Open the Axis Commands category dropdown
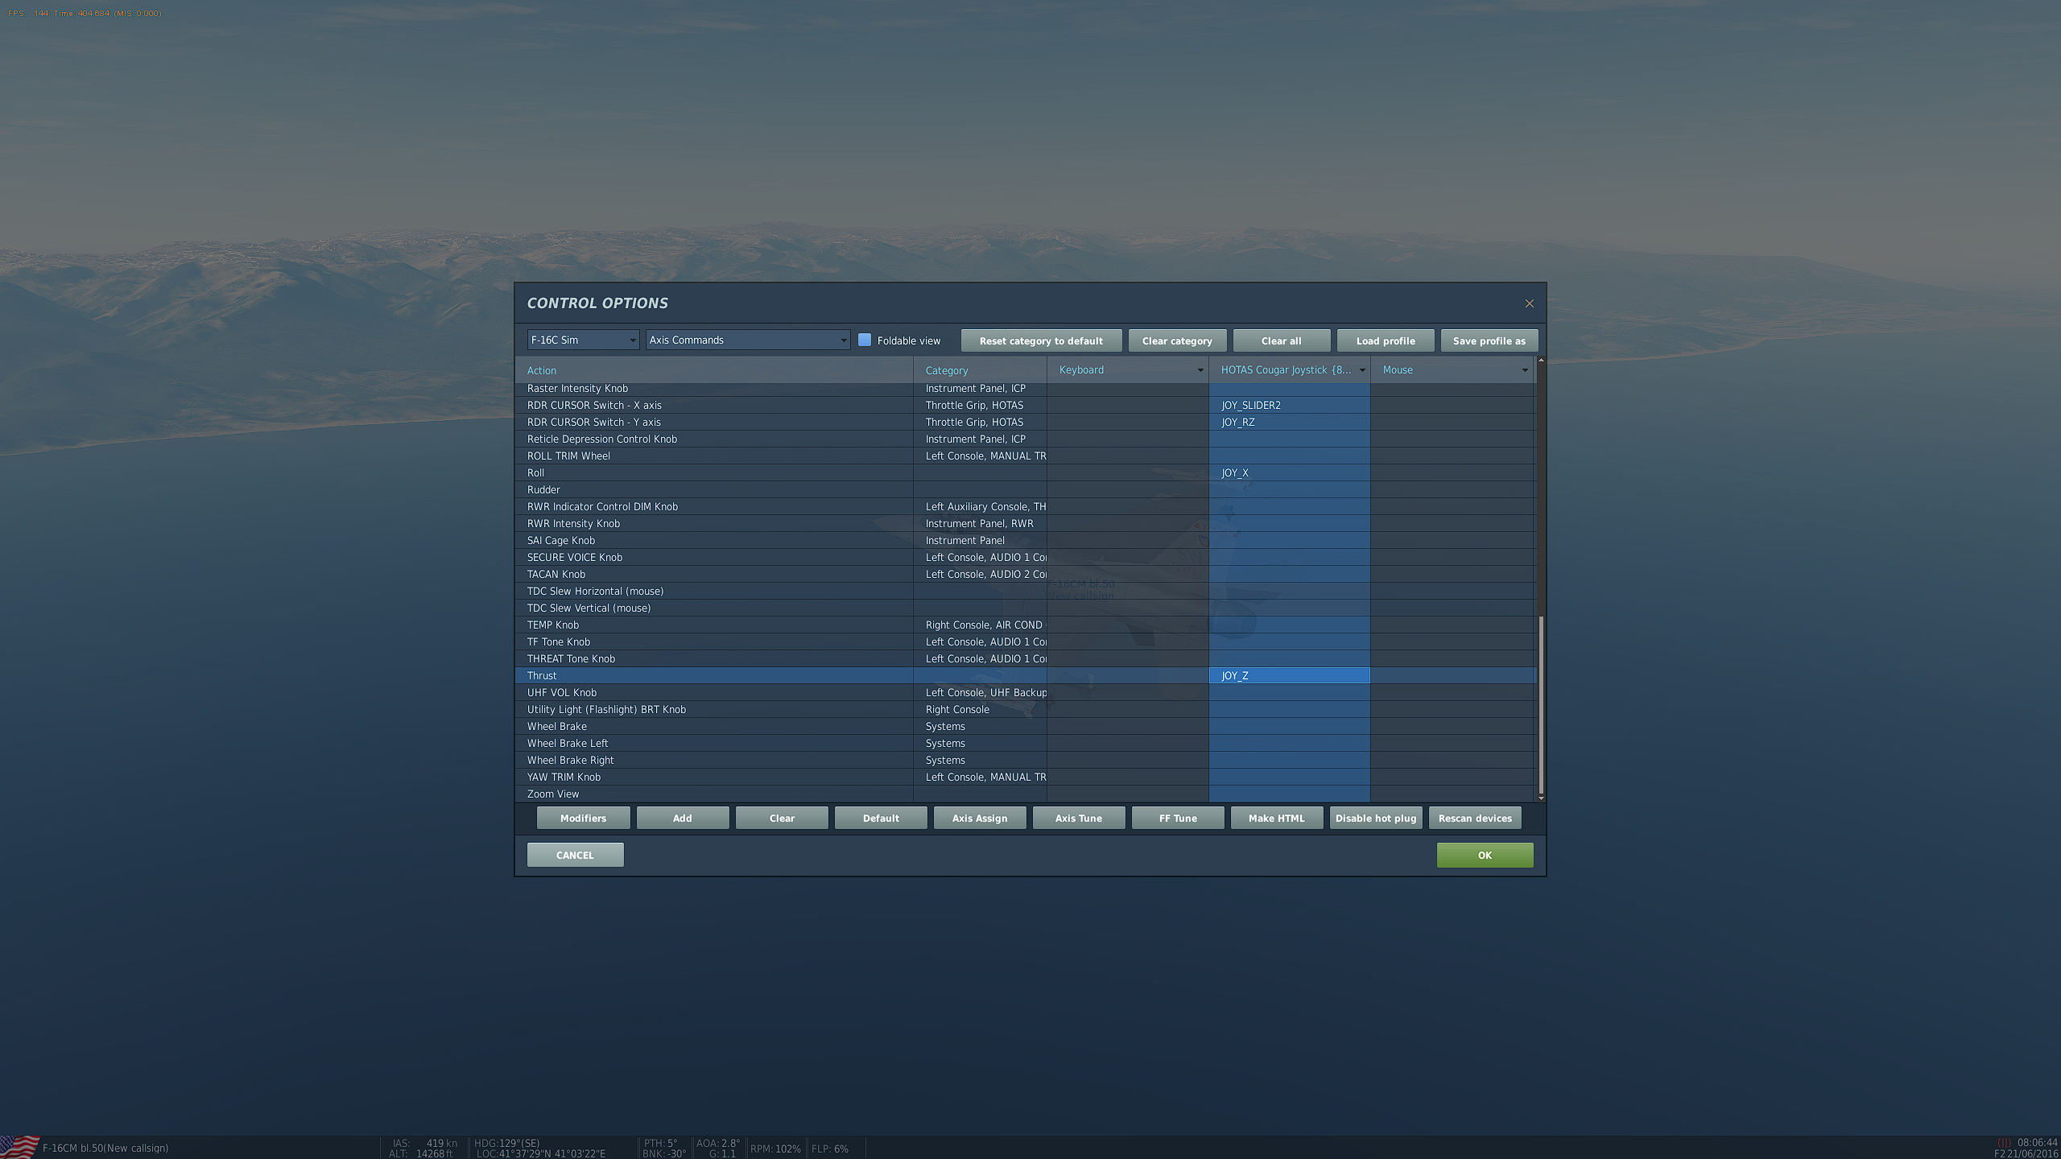This screenshot has width=2061, height=1159. [x=747, y=340]
